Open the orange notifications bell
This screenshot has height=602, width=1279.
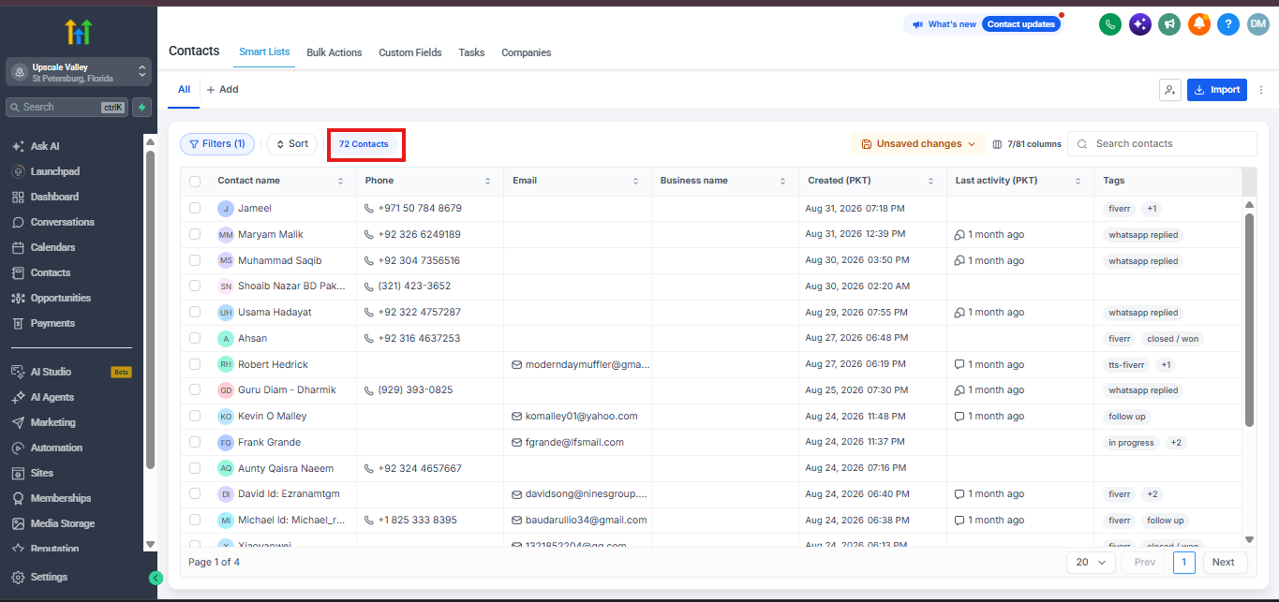1198,24
